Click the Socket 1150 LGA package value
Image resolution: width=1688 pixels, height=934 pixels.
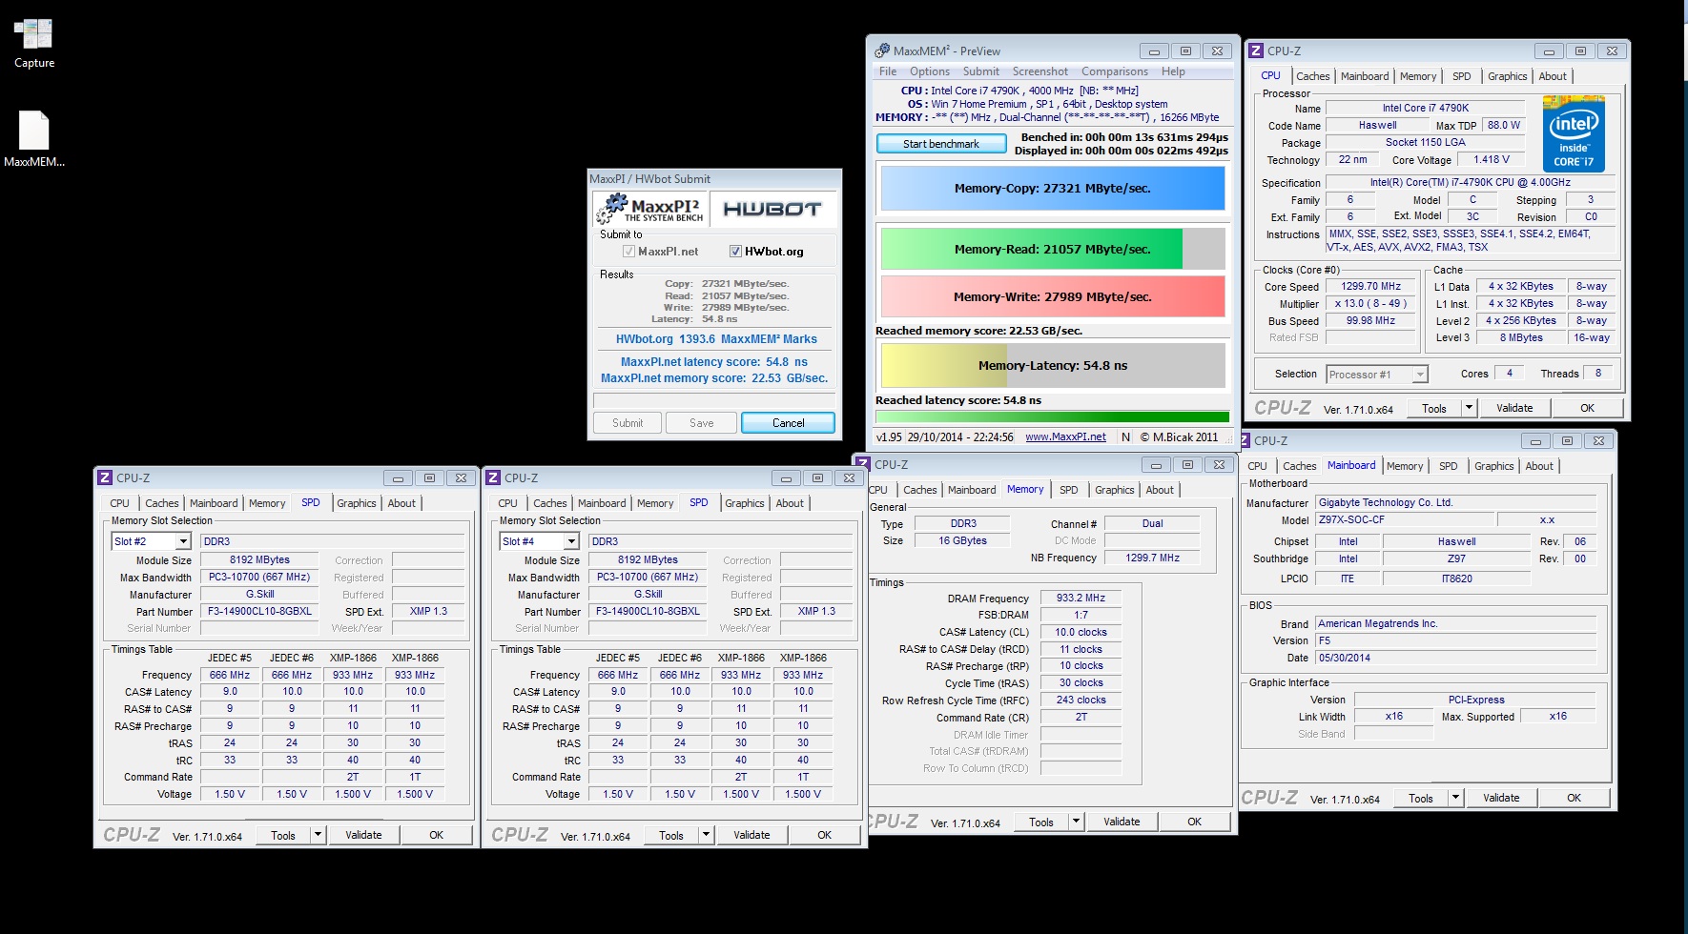click(x=1425, y=143)
